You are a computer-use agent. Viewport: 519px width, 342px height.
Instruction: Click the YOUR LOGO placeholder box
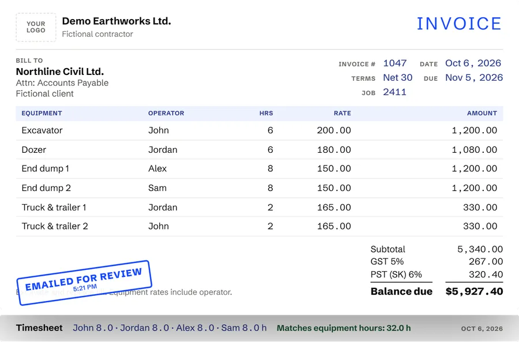pos(36,27)
